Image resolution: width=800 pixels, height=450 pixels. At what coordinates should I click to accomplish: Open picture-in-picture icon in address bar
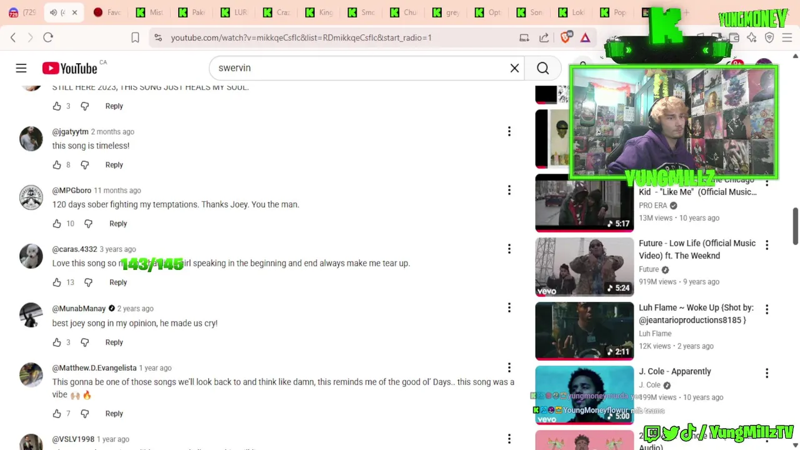coord(524,37)
